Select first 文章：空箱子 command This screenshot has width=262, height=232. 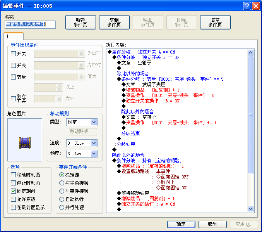pos(134,63)
